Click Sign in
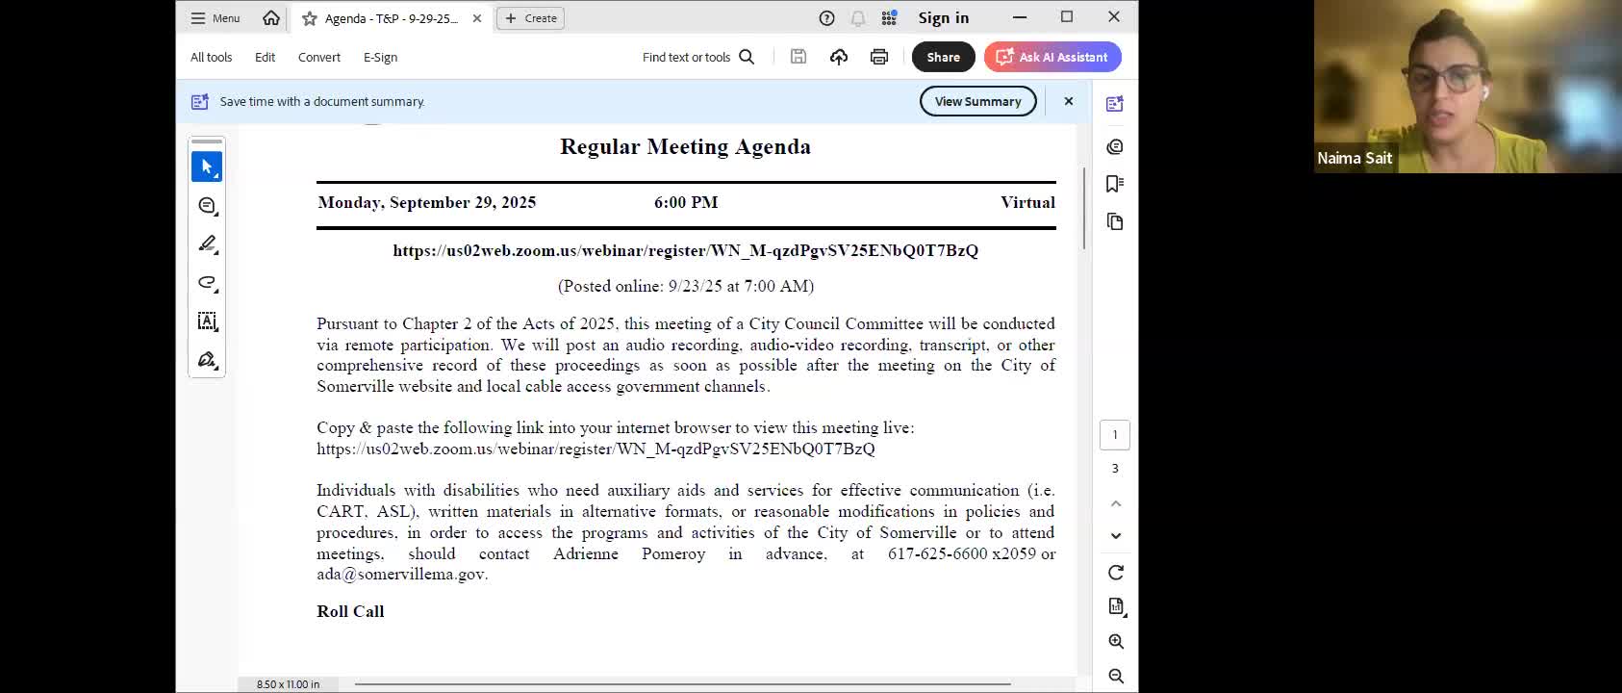Viewport: 1622px width, 693px height. tap(943, 18)
